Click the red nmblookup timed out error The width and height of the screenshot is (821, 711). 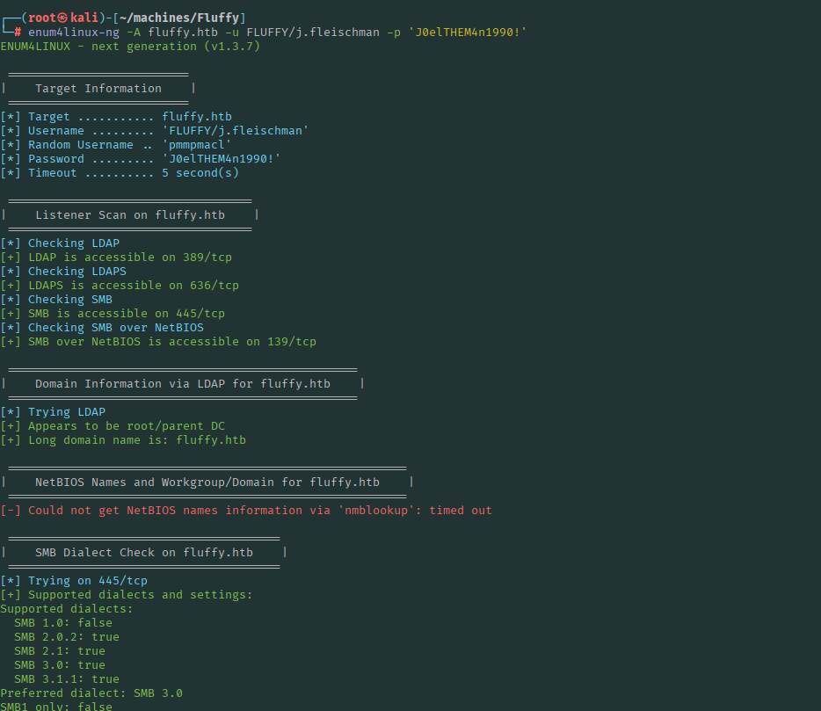coord(246,511)
